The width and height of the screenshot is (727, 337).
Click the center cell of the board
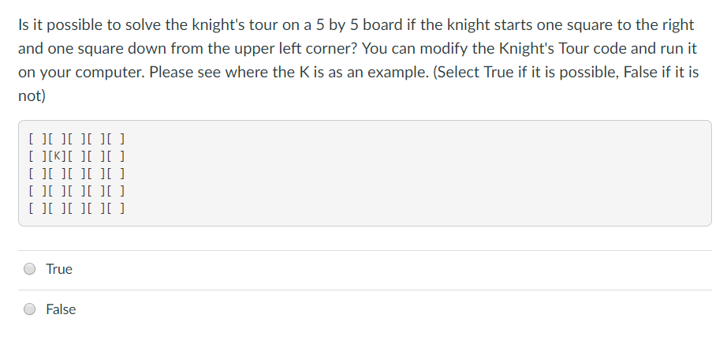(76, 174)
